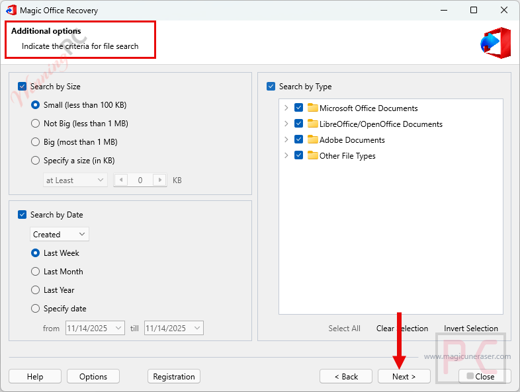Select Small (less than 100 KB) radio
This screenshot has width=520, height=392.
coord(35,105)
